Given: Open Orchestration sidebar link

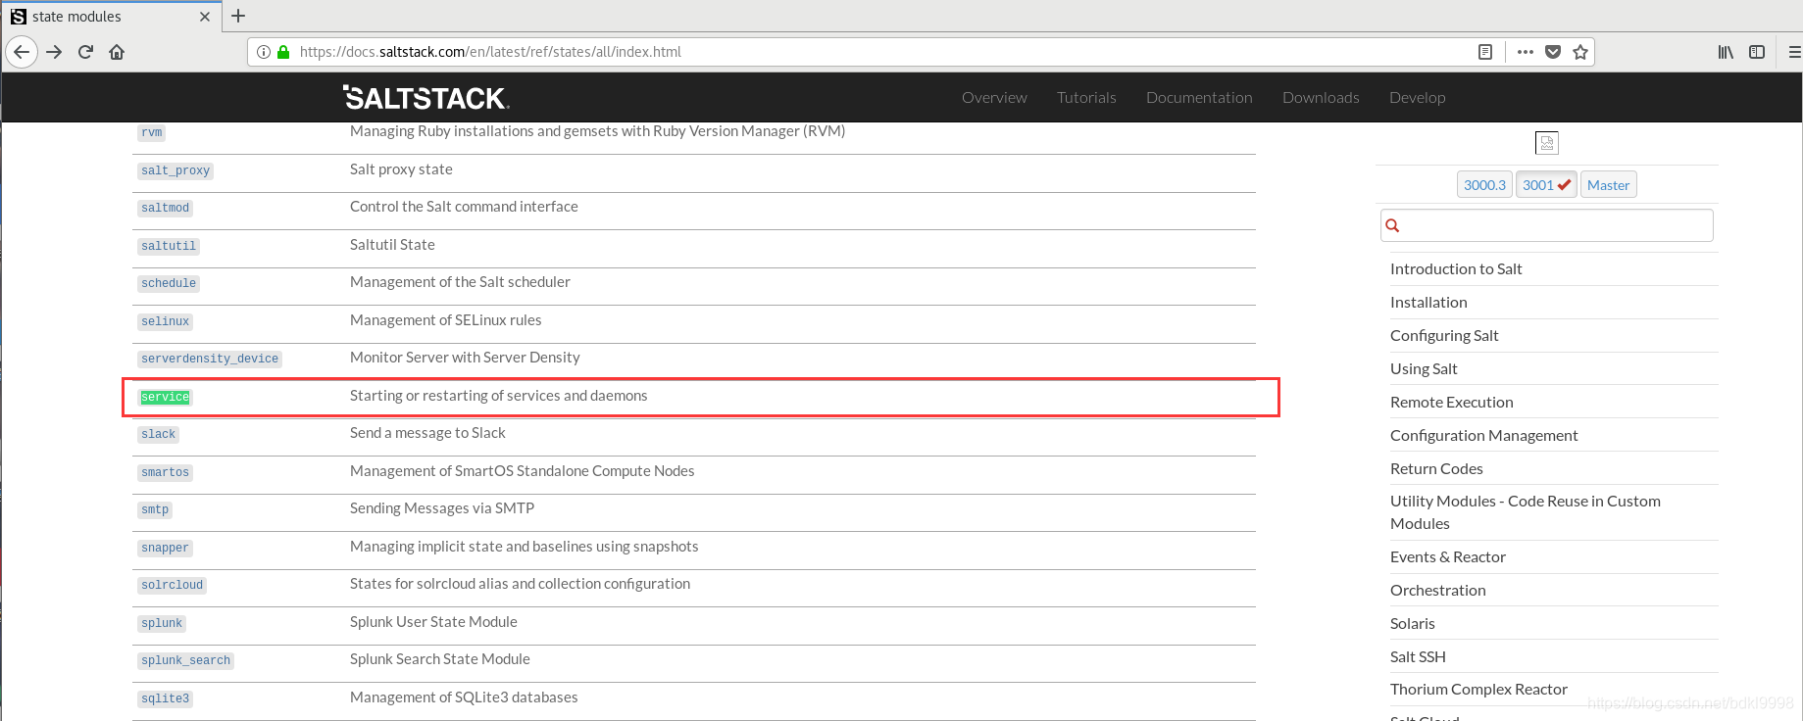Looking at the screenshot, I should click(1437, 590).
